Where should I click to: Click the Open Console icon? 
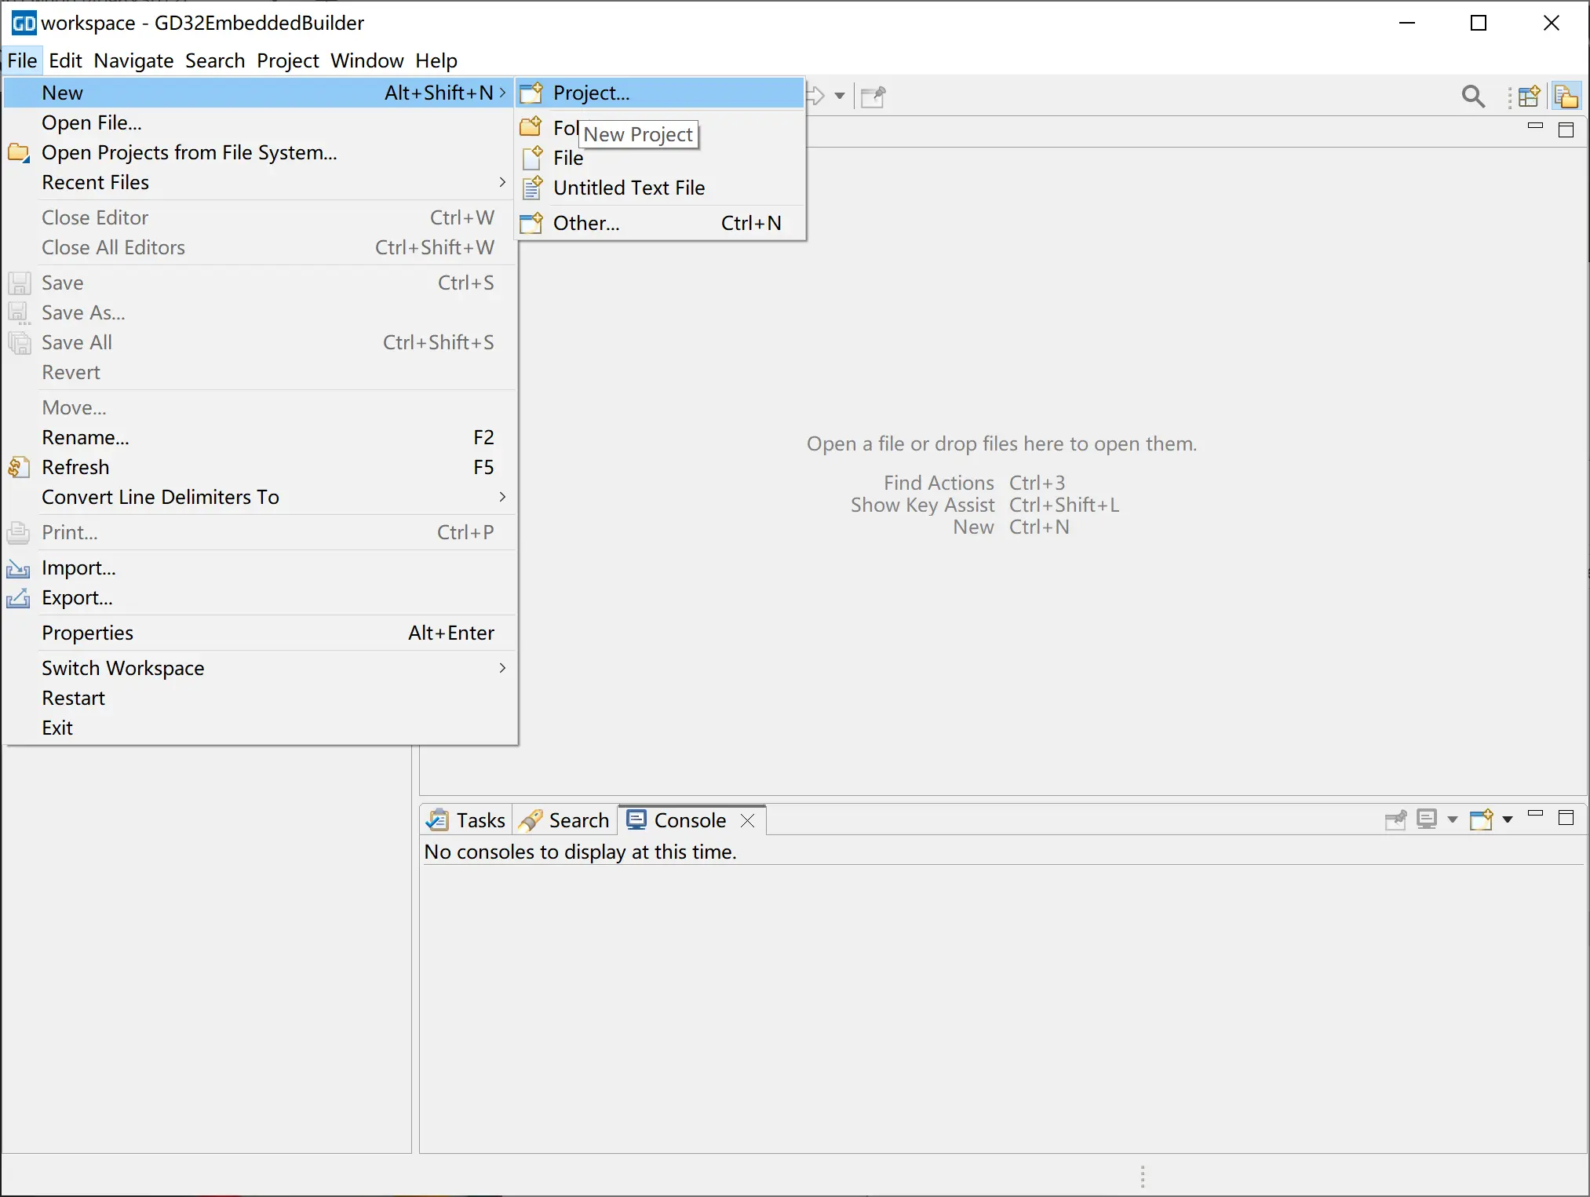[1481, 819]
